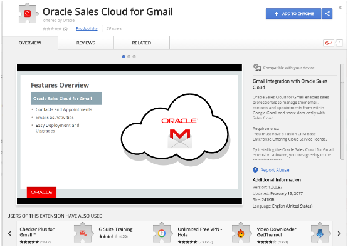
Task: Click 'Compatible with your device' text
Action: click(x=288, y=68)
